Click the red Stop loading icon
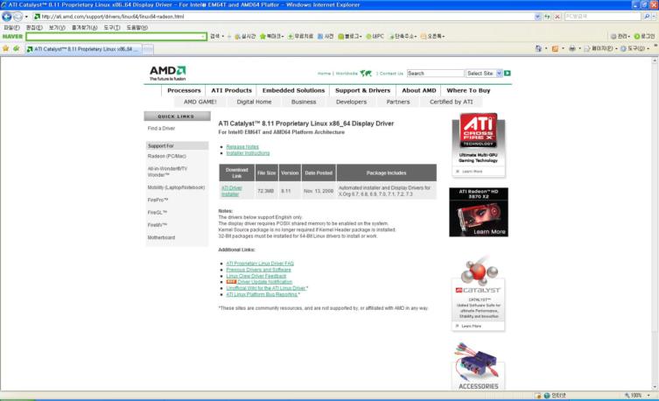The height and width of the screenshot is (401, 659). click(557, 17)
